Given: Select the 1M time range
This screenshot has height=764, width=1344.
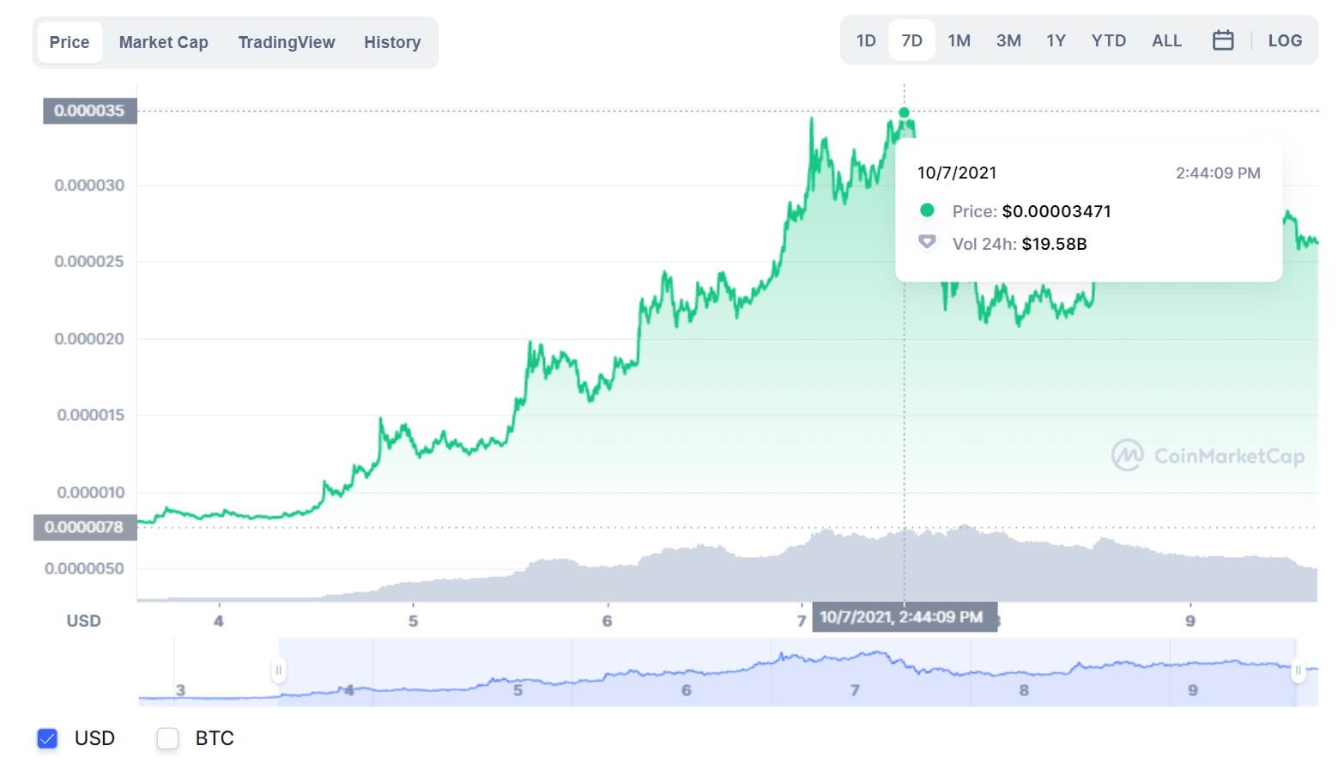Looking at the screenshot, I should [x=959, y=39].
